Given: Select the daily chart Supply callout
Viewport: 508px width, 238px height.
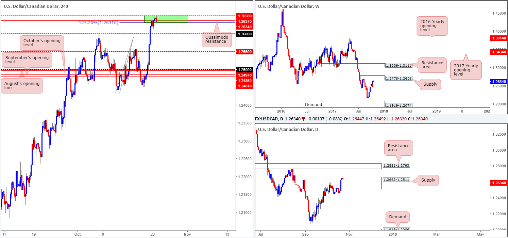Looking at the screenshot, I should [x=428, y=180].
